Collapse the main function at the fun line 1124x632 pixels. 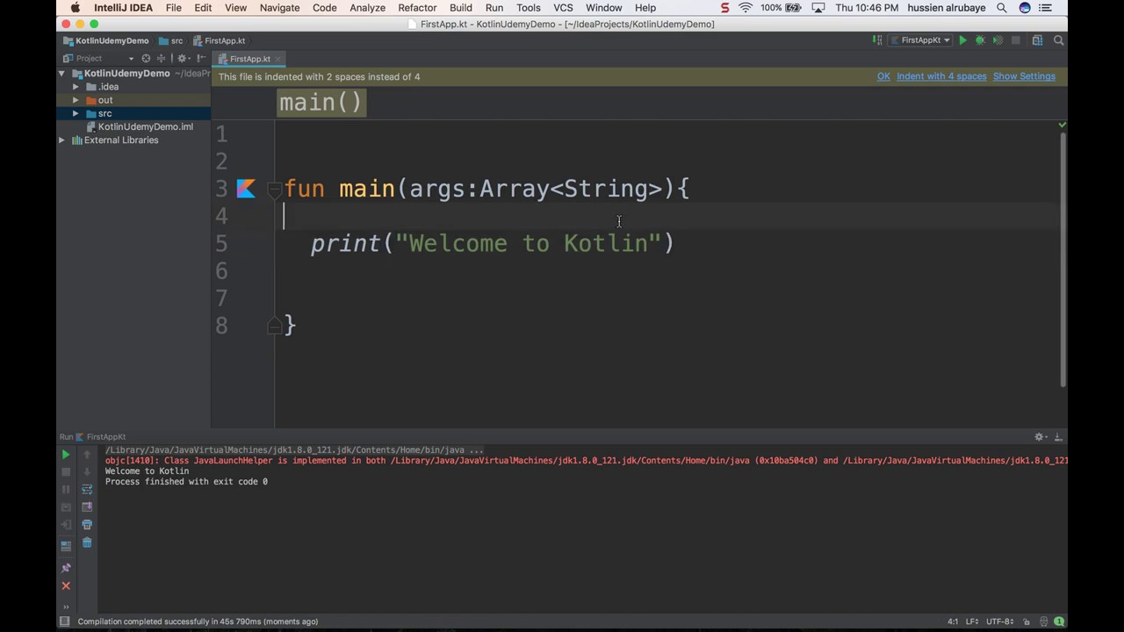(274, 189)
